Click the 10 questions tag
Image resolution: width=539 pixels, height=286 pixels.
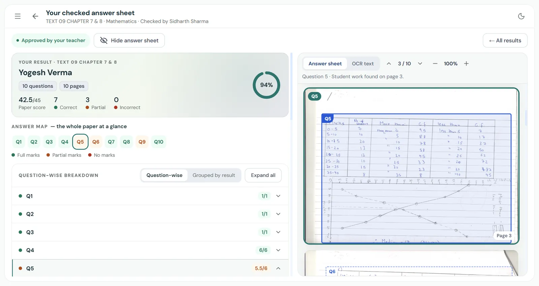38,86
